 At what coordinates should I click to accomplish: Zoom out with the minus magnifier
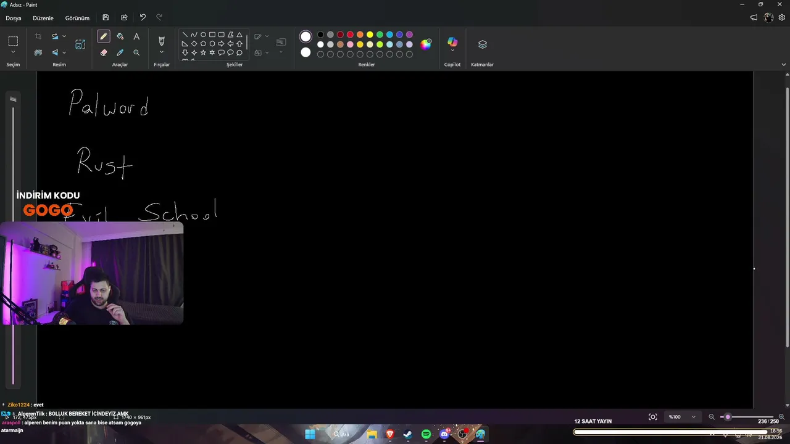712,417
